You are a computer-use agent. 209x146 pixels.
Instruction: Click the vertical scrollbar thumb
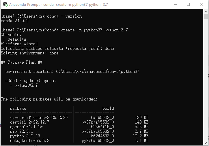click(x=206, y=16)
